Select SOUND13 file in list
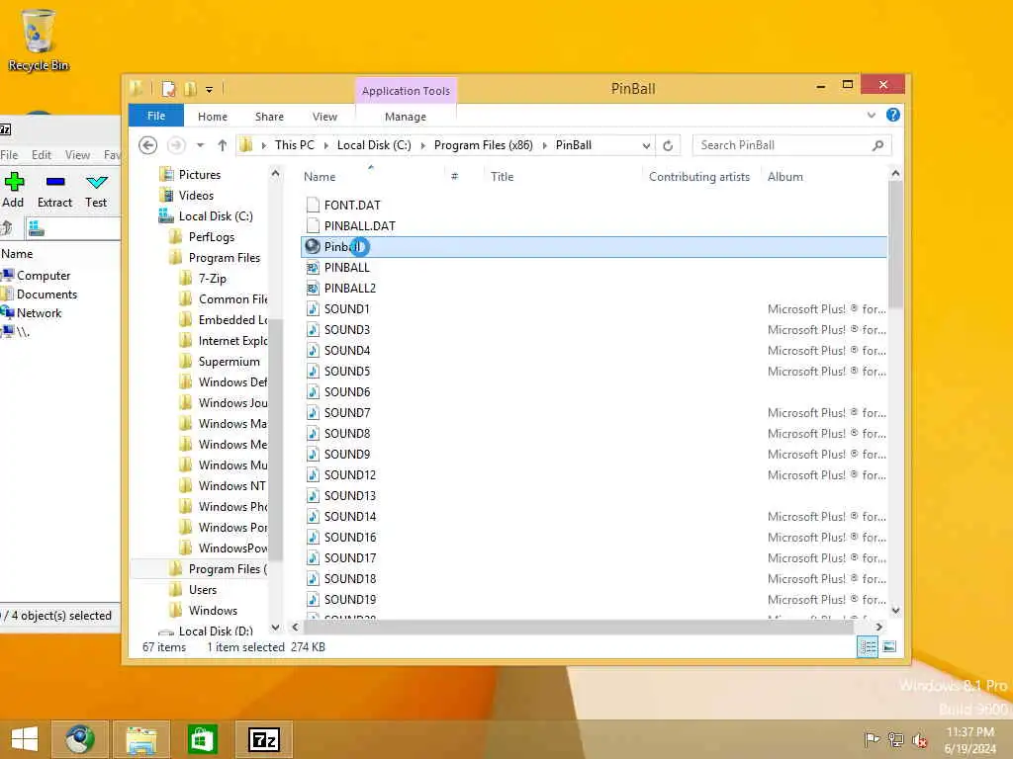The height and width of the screenshot is (759, 1013). point(349,496)
